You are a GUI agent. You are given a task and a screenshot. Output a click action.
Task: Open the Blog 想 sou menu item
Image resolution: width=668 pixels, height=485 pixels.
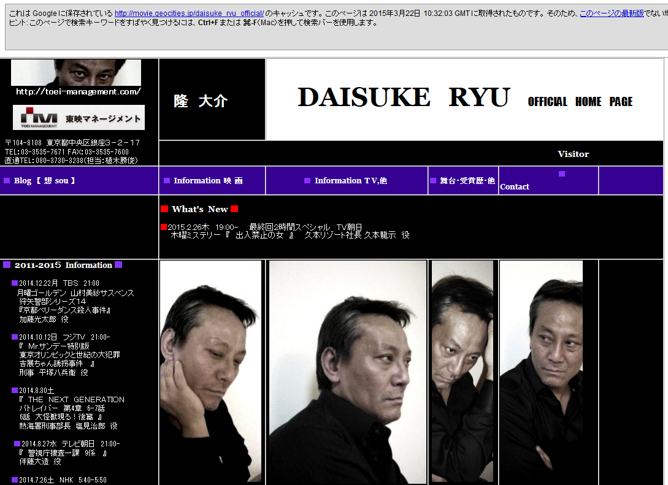(x=44, y=180)
